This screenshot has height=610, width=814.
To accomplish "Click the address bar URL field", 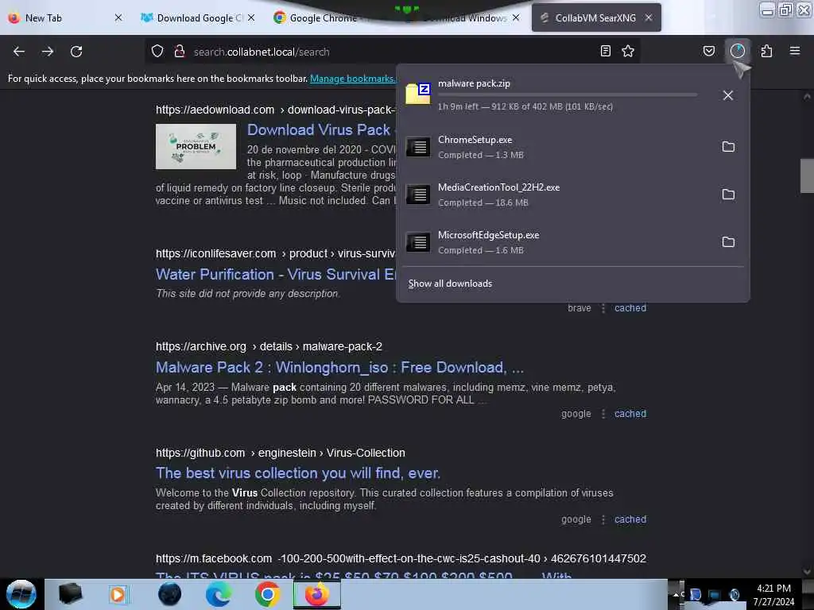I will [x=392, y=52].
